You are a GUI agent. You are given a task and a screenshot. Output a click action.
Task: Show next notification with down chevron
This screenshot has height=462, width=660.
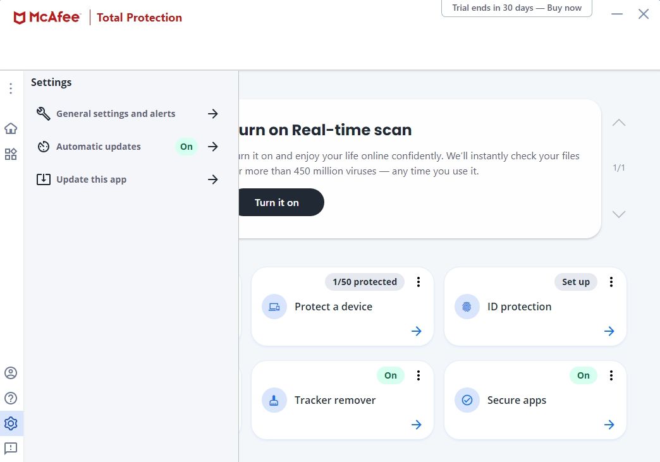click(x=619, y=214)
